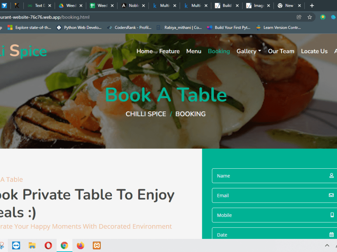Click the Mobile input field
This screenshot has height=252, width=337.
click(x=274, y=215)
